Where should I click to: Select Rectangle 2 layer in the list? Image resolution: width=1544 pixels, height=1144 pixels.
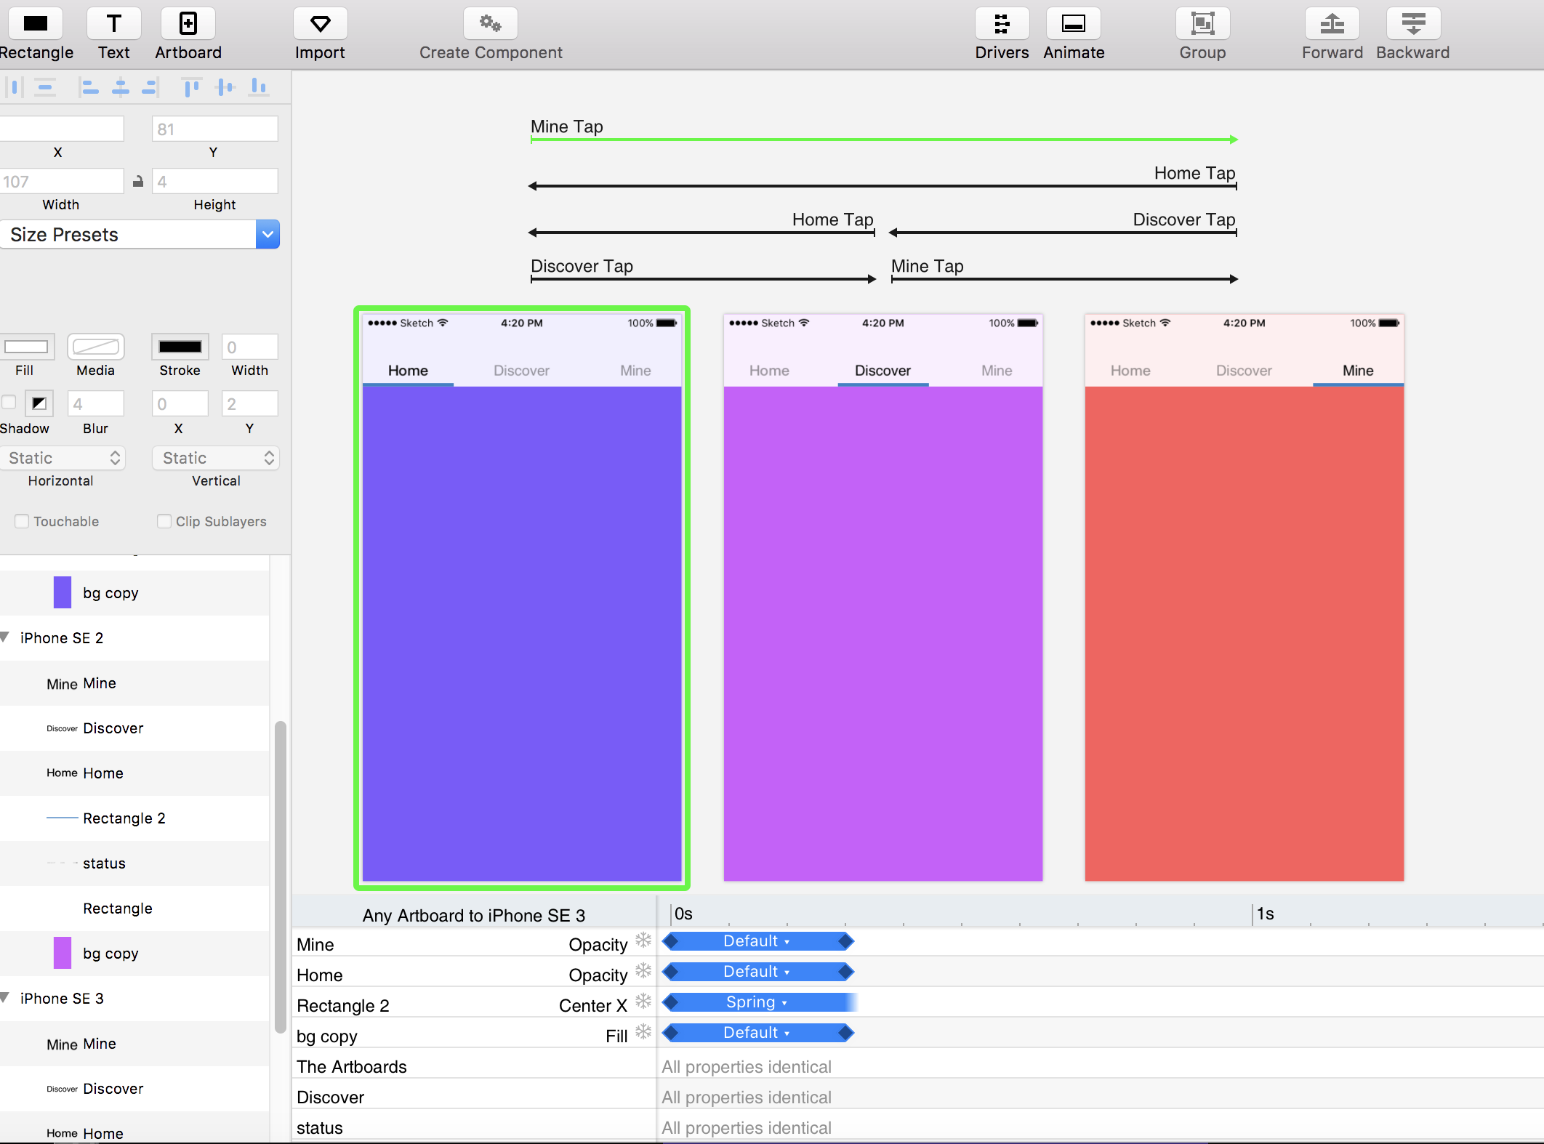[x=134, y=818]
